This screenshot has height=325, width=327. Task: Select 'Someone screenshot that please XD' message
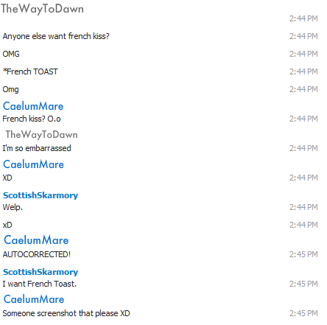pyautogui.click(x=66, y=313)
